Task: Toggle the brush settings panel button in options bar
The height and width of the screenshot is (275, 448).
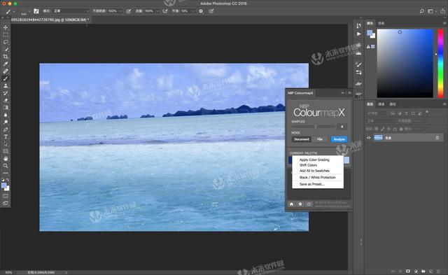Action: click(36, 11)
